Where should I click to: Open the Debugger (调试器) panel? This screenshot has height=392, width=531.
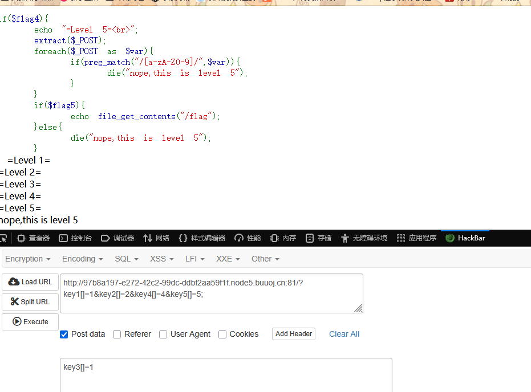tap(117, 238)
